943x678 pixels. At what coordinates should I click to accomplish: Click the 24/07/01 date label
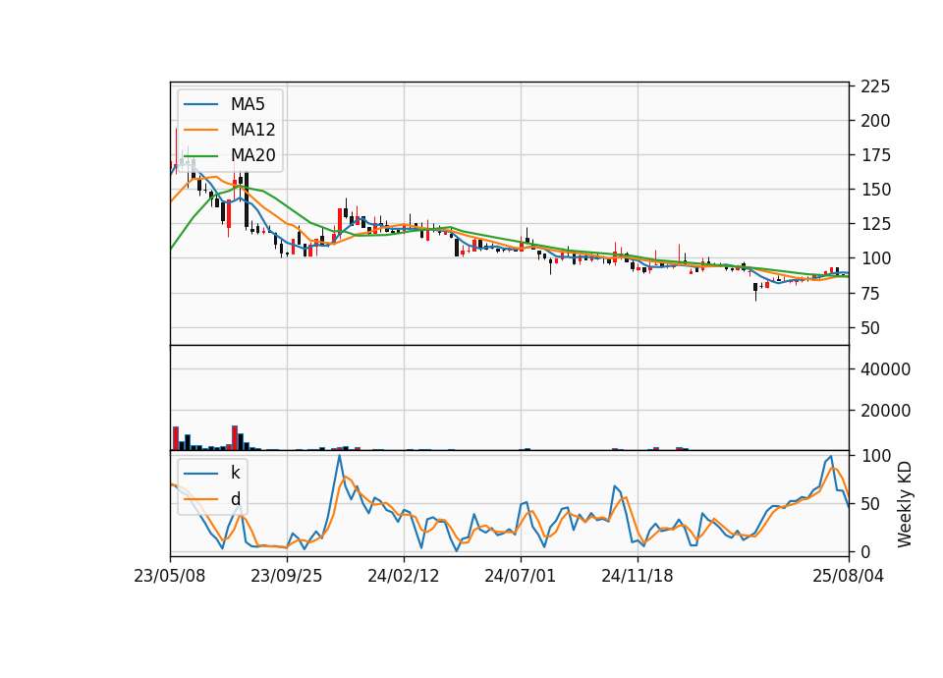point(521,576)
